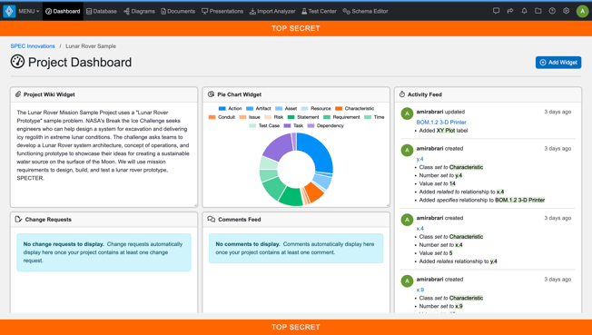This screenshot has height=335, width=592.
Task: Click the Innoslate logo icon
Action: tap(9, 11)
